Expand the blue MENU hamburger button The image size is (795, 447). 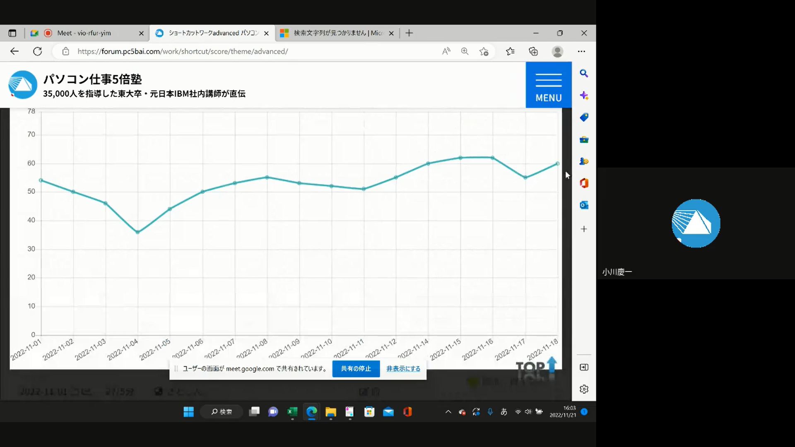pyautogui.click(x=549, y=85)
